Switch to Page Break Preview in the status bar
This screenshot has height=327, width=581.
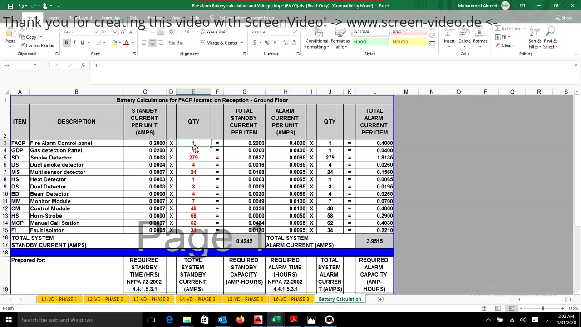[x=512, y=308]
